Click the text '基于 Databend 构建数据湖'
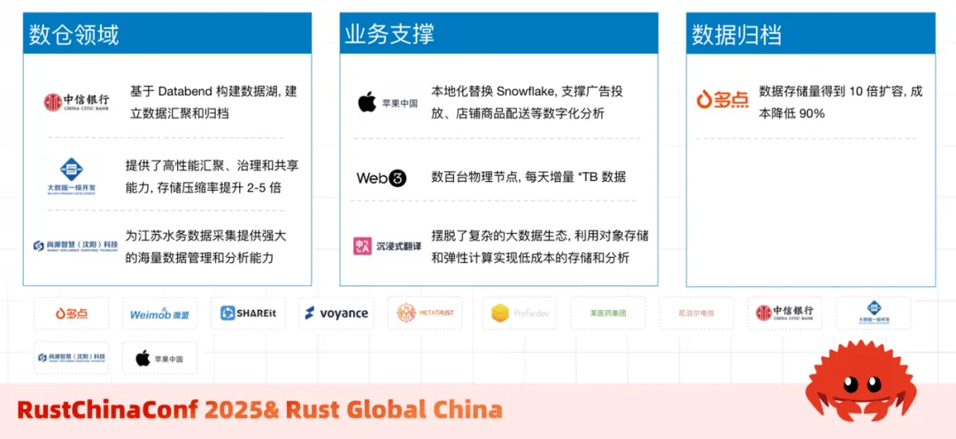The width and height of the screenshot is (956, 439). (206, 91)
